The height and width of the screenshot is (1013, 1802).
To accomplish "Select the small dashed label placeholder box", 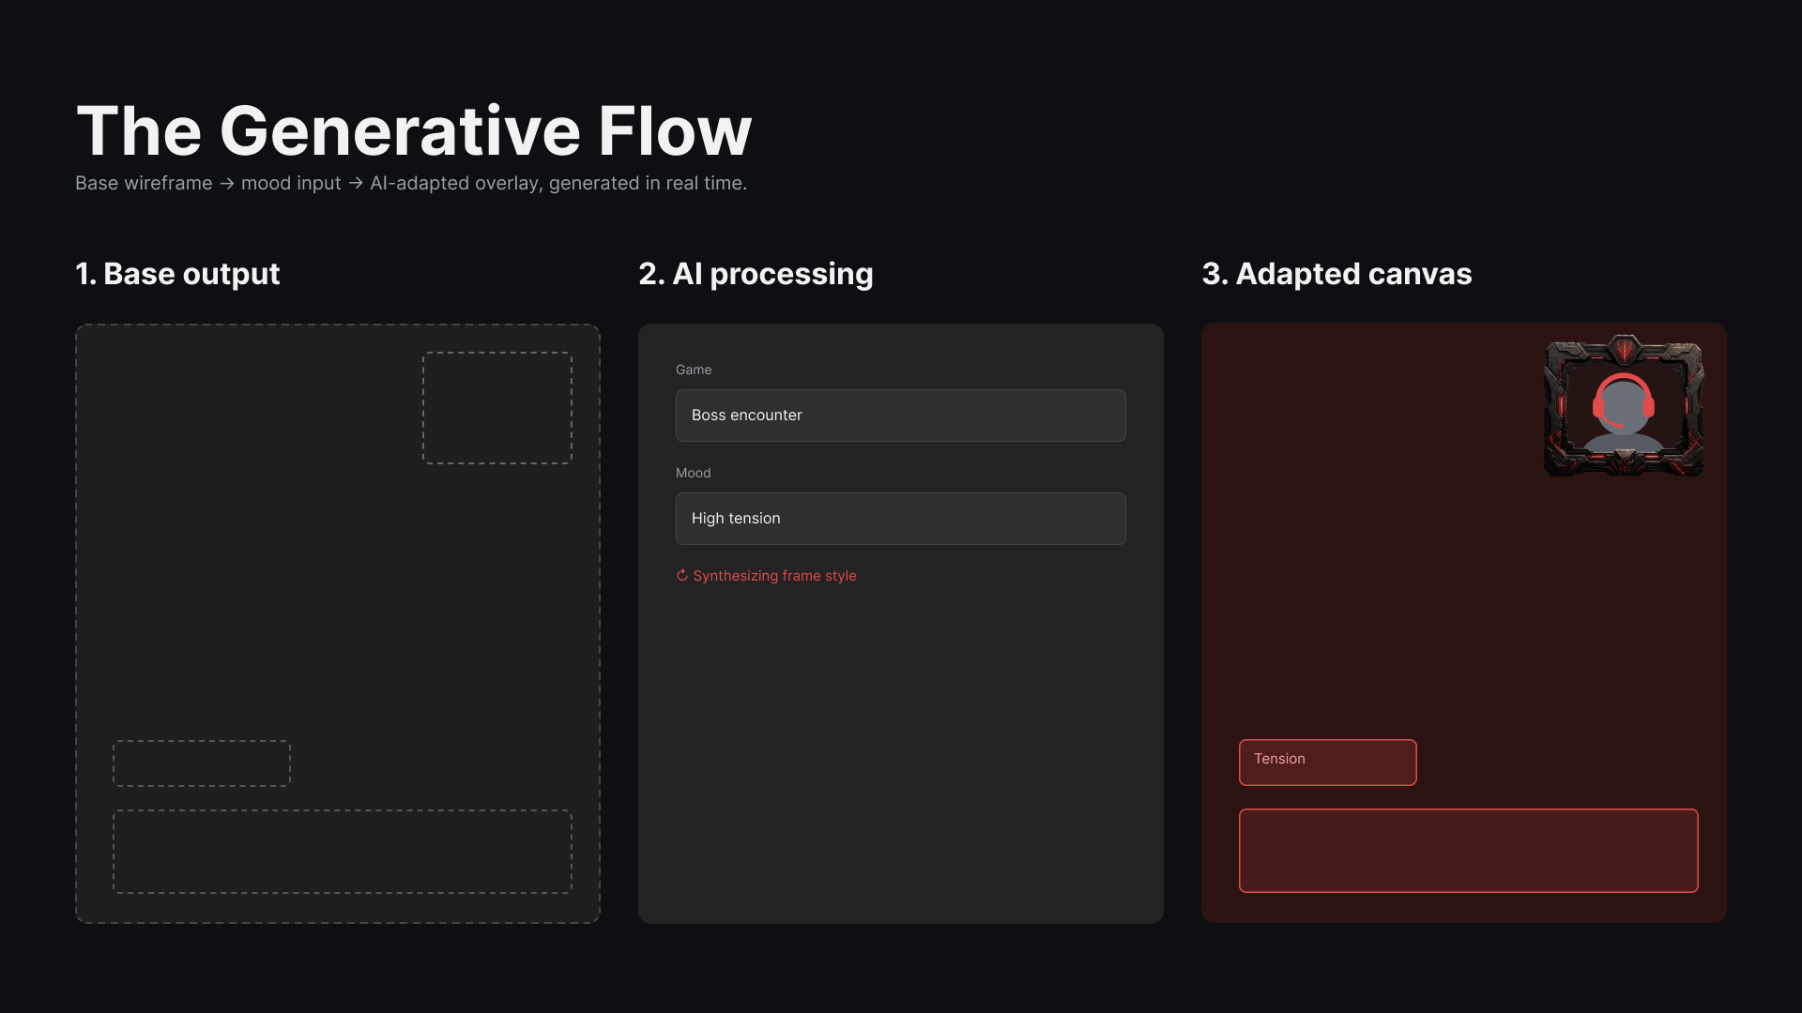I will (x=202, y=764).
